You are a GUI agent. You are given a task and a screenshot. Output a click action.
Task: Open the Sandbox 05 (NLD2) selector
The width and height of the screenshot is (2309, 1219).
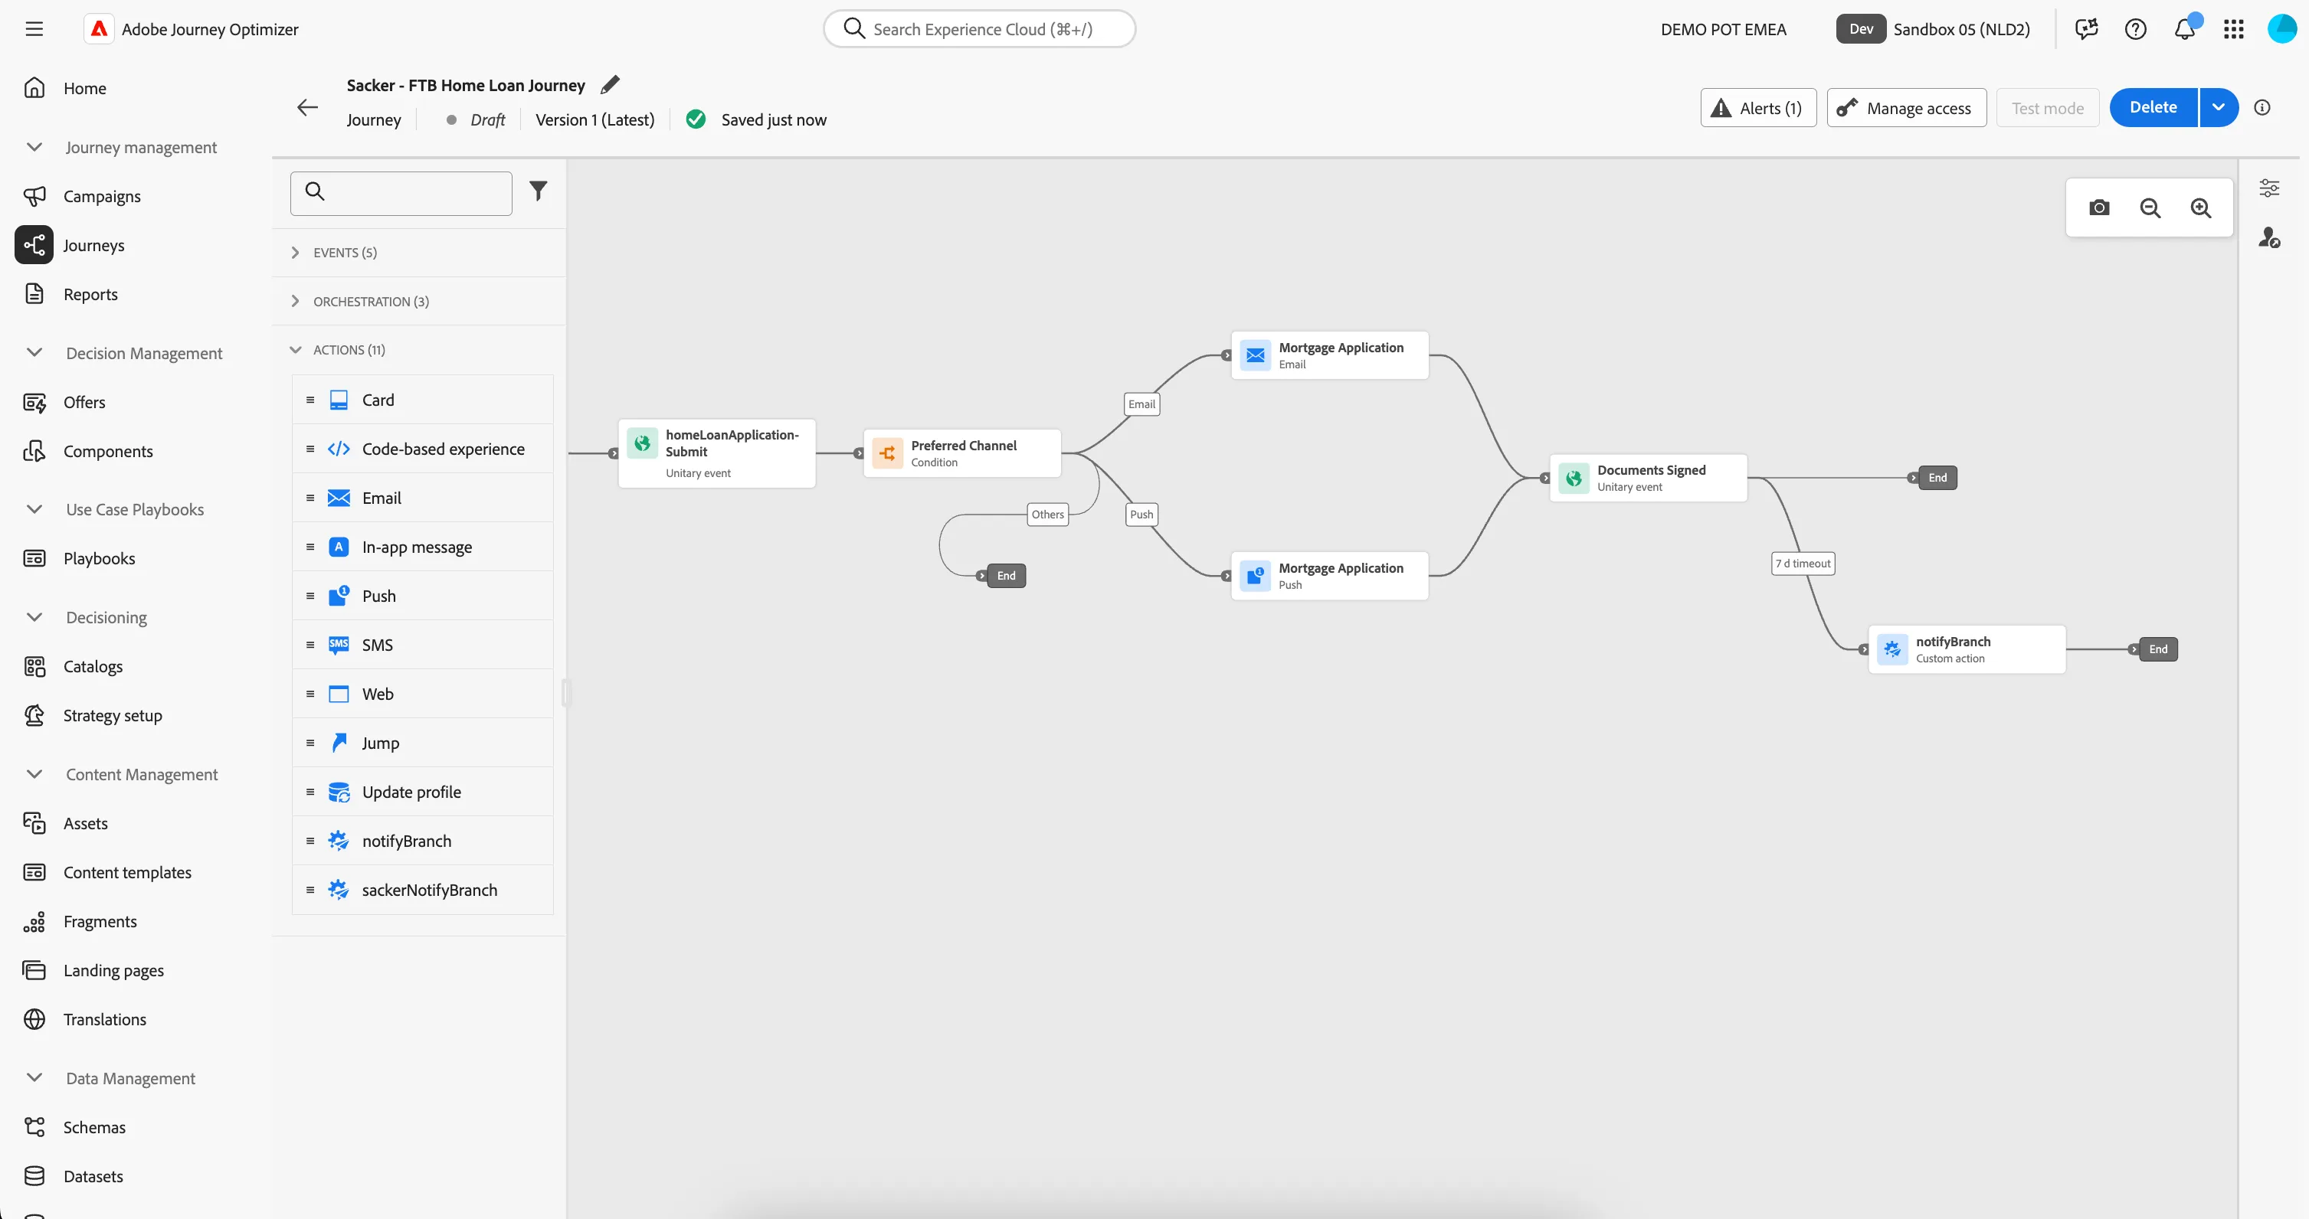(x=1934, y=28)
